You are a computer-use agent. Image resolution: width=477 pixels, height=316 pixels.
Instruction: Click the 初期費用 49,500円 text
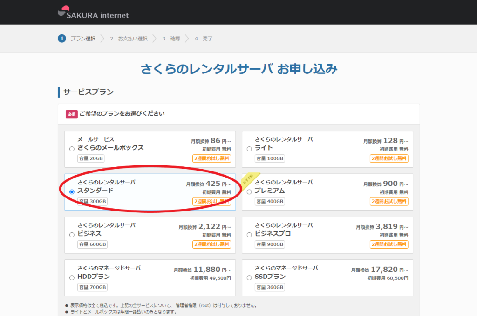[211, 278]
